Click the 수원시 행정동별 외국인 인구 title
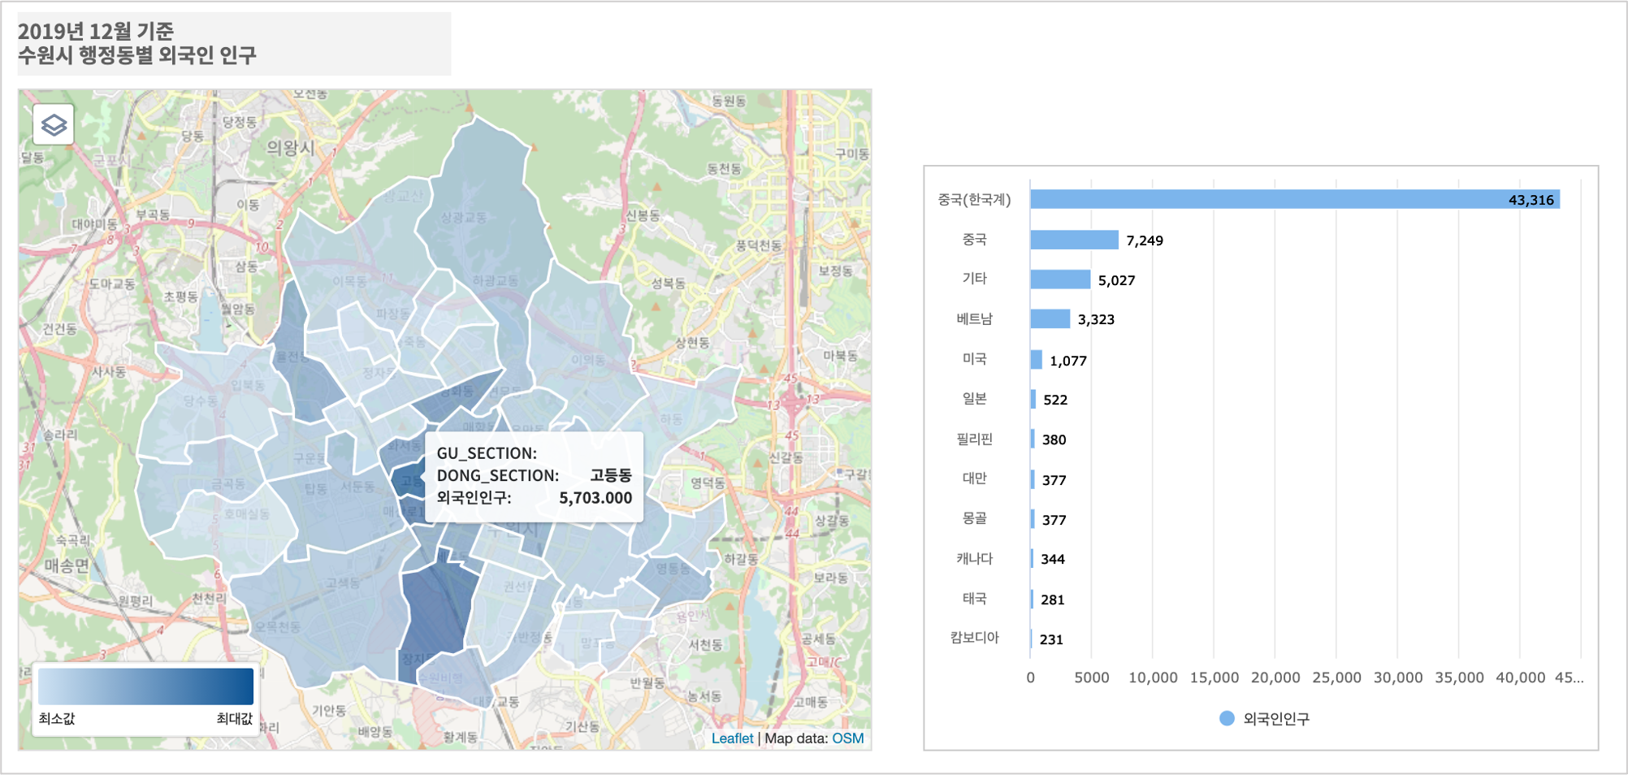The width and height of the screenshot is (1628, 775). (137, 55)
